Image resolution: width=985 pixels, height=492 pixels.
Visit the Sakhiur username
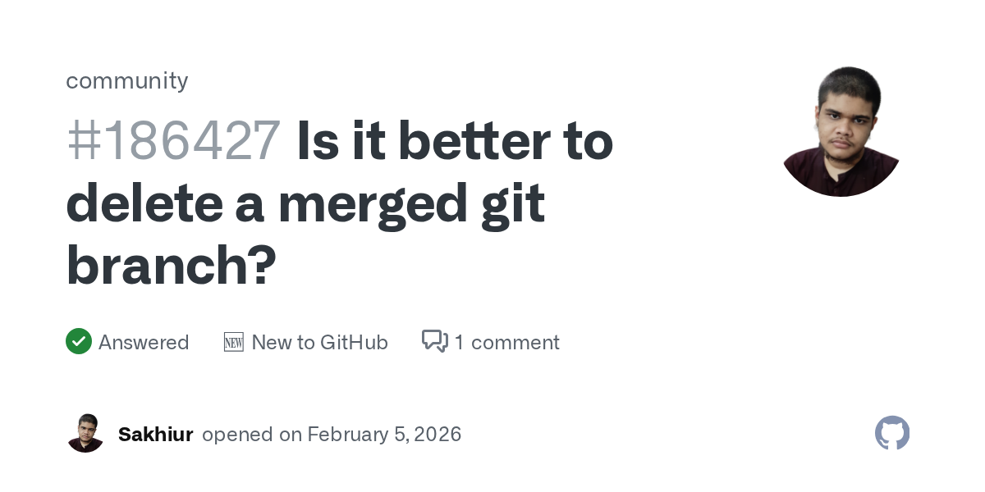coord(155,434)
